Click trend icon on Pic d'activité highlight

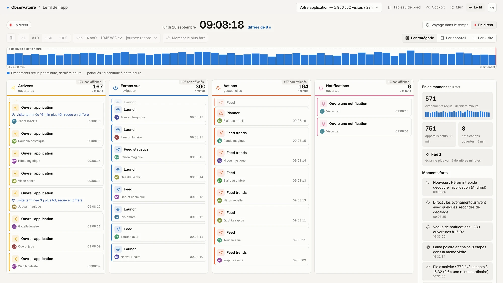click(428, 267)
